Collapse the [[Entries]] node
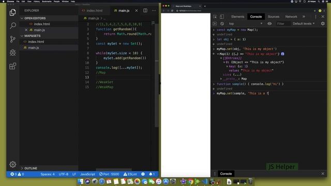 click(221, 58)
